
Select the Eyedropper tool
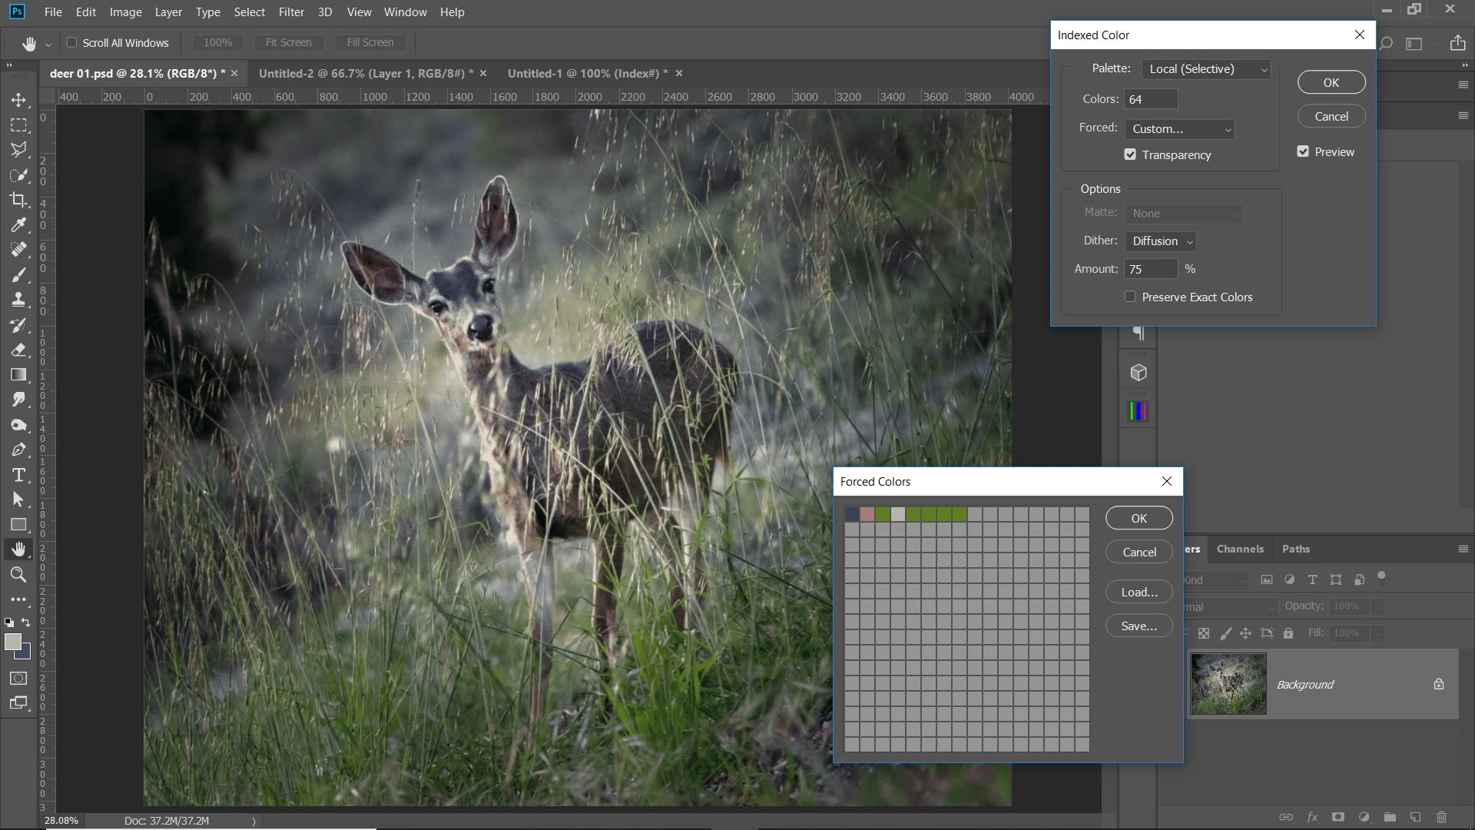[18, 225]
